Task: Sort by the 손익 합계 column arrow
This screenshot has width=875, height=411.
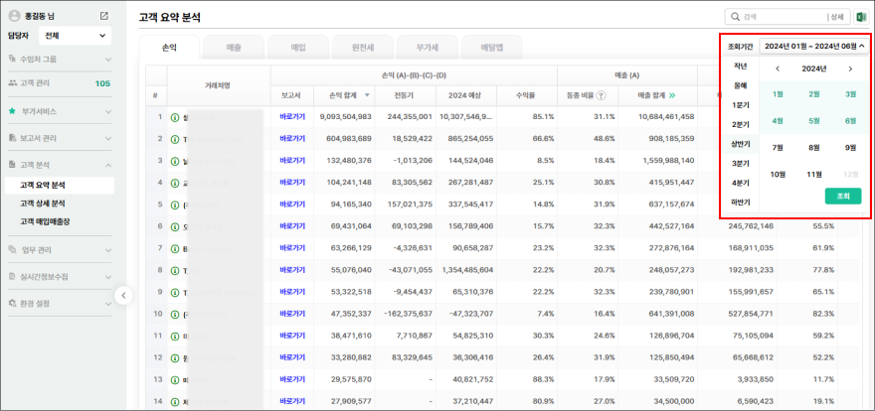Action: click(368, 95)
